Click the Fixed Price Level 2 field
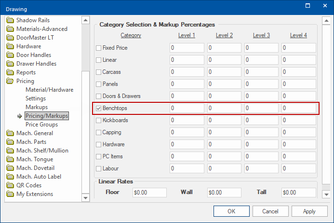The image size is (334, 223). 224,48
